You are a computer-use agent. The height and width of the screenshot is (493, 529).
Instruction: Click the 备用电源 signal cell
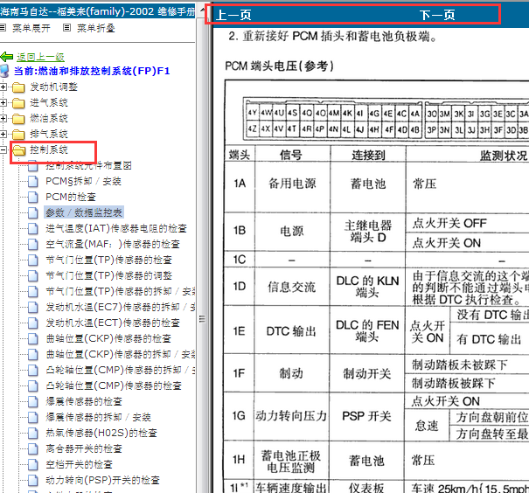click(x=292, y=187)
